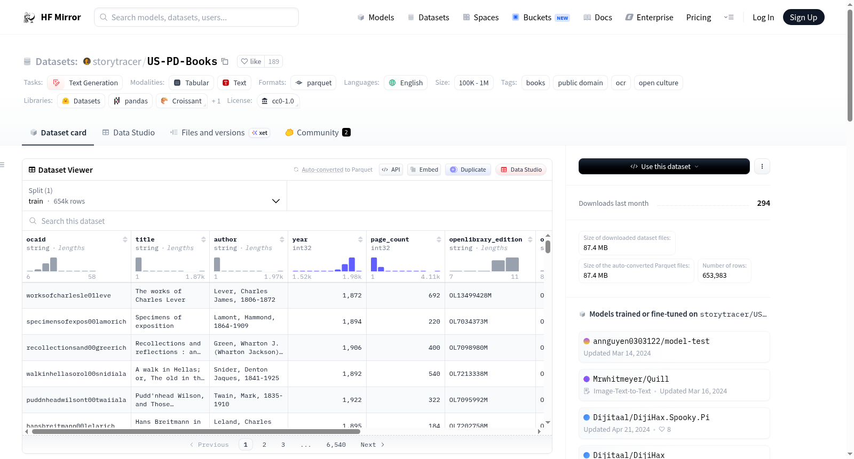The image size is (854, 459).
Task: Open Enterprise in the top navigation
Action: pyautogui.click(x=649, y=18)
